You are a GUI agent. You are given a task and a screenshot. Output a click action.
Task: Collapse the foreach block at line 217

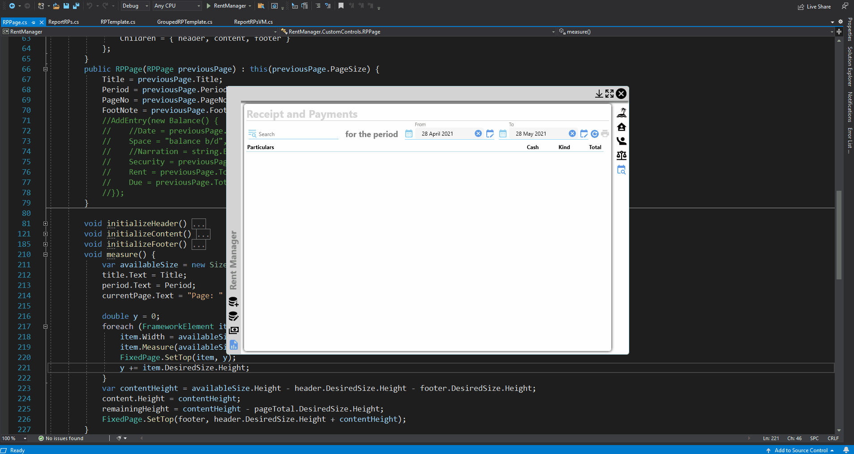(x=45, y=326)
